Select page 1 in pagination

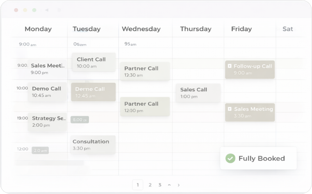137,185
